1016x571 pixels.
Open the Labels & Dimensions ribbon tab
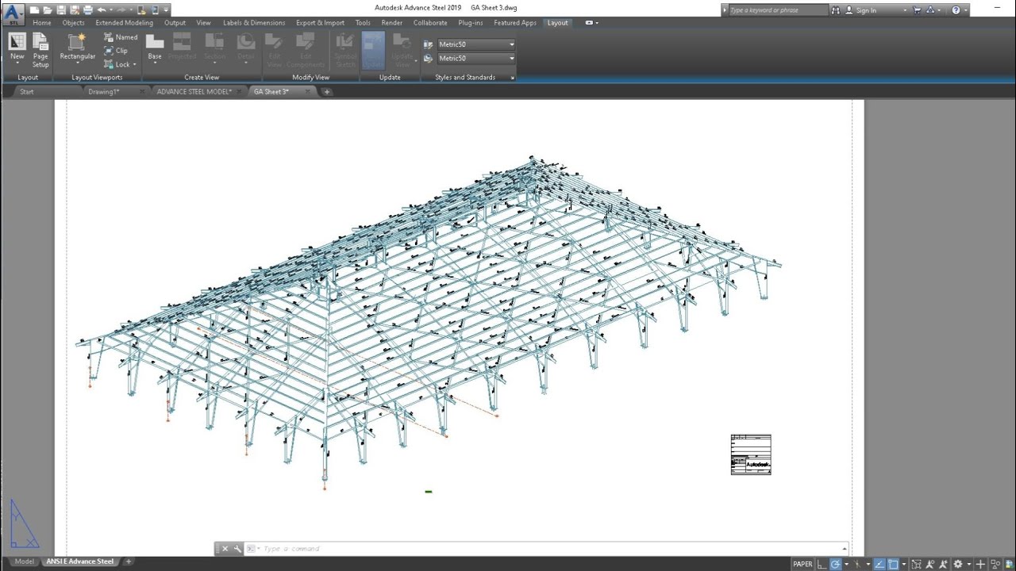254,23
